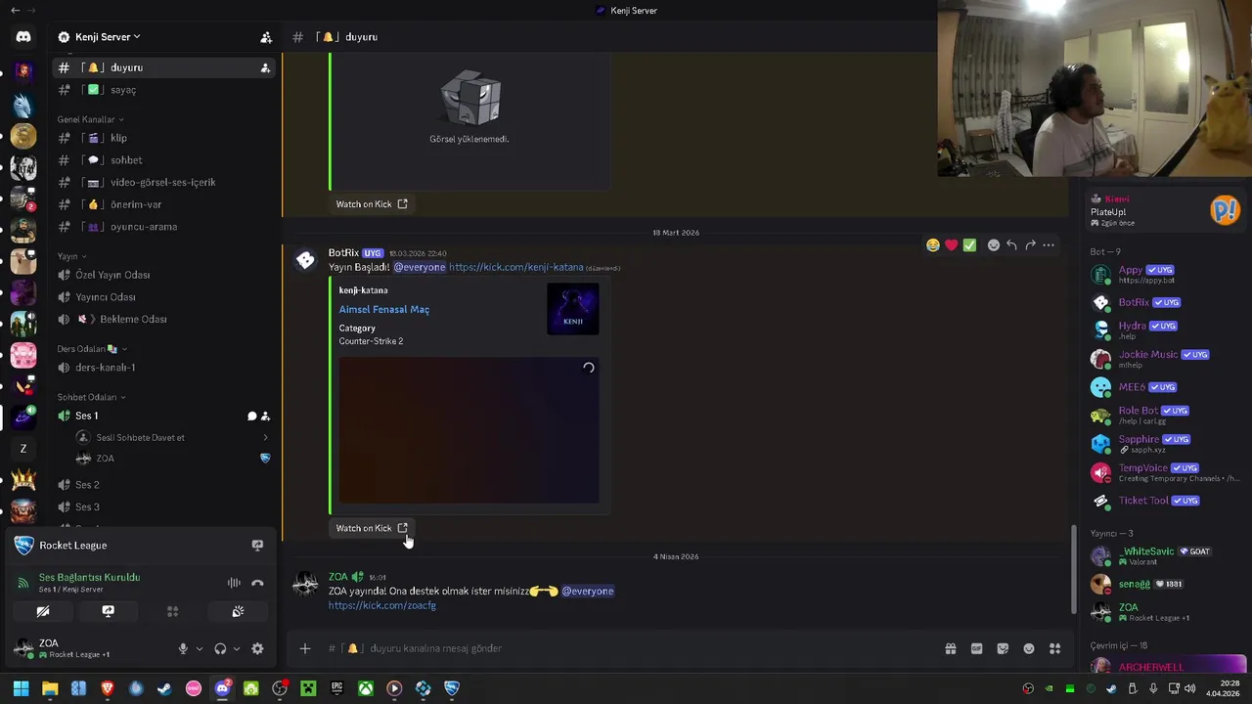Image resolution: width=1252 pixels, height=704 pixels.
Task: Open add reaction picker on BotRix message
Action: point(994,245)
